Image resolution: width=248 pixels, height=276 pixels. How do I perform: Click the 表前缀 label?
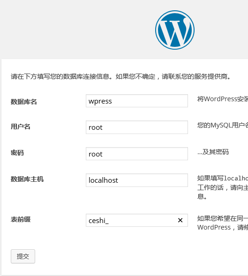point(21,219)
